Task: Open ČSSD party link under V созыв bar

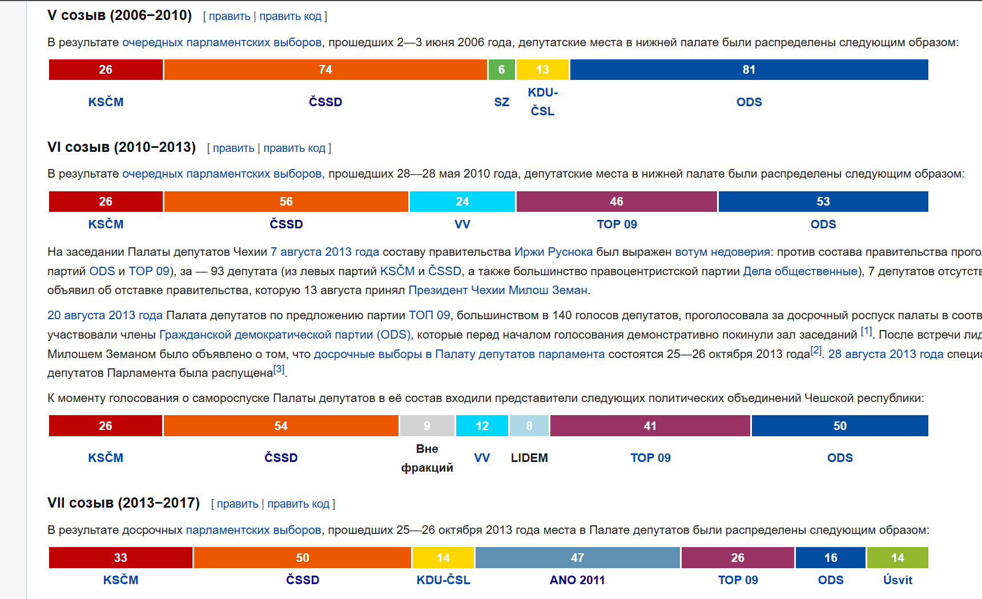Action: pos(325,102)
